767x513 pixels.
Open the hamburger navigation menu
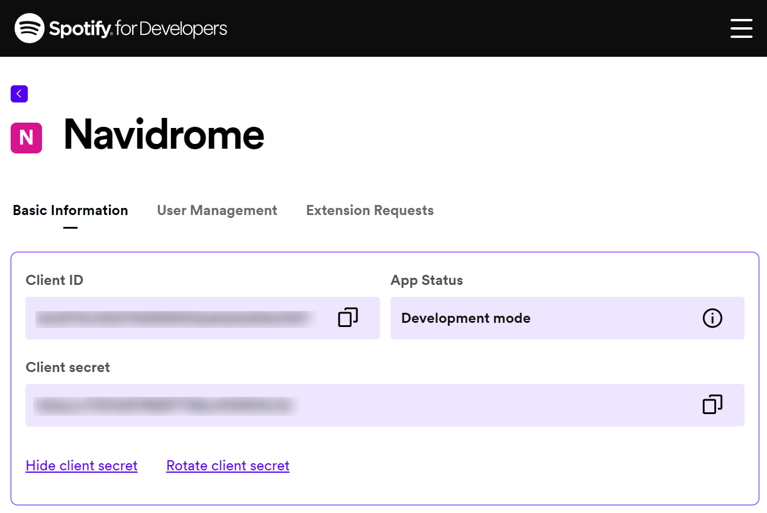pos(741,28)
